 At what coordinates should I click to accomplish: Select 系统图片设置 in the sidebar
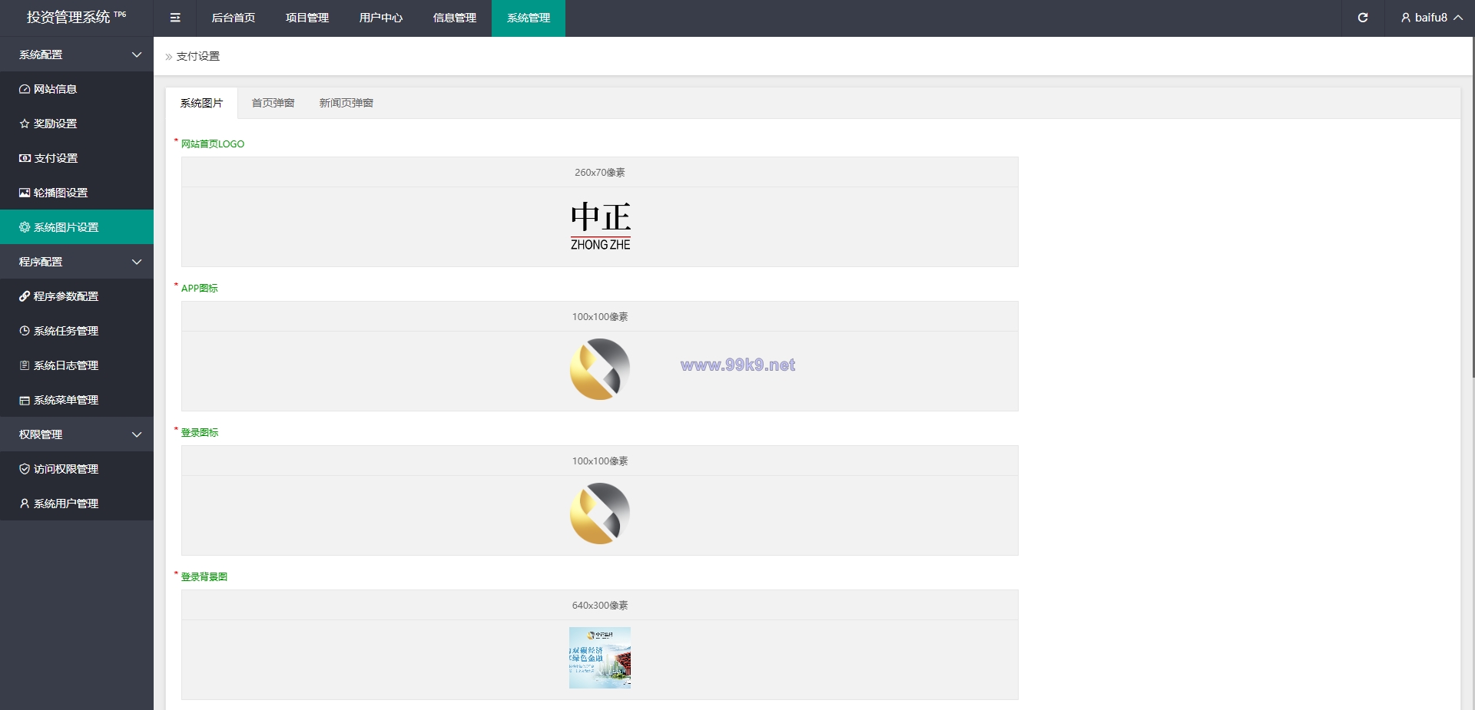click(x=77, y=227)
